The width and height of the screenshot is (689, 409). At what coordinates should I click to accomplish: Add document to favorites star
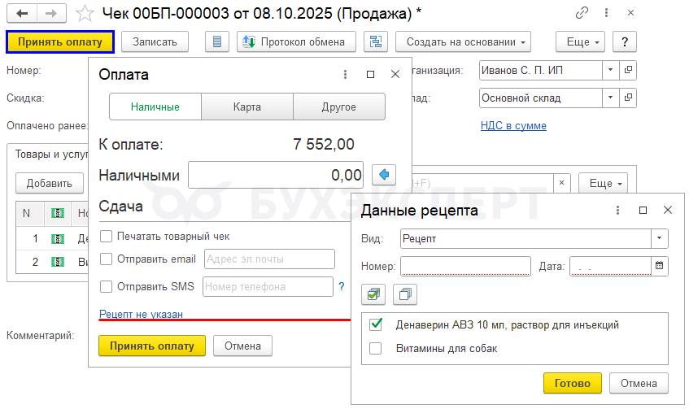(x=85, y=14)
